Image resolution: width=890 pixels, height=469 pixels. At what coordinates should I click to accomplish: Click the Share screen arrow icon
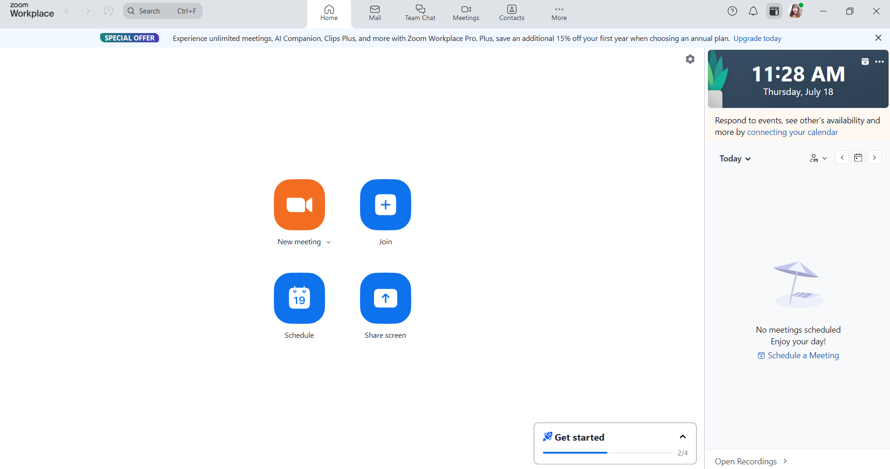tap(385, 298)
